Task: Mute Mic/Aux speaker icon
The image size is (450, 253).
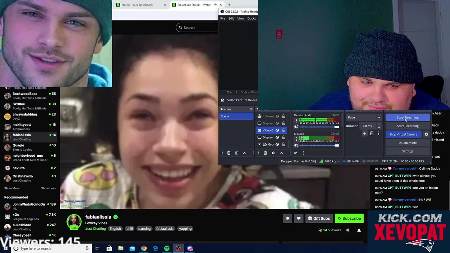Action: (x=296, y=145)
